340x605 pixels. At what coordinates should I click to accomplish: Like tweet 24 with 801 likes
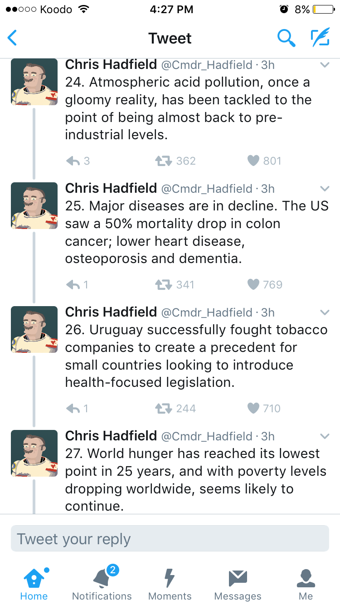point(253,161)
